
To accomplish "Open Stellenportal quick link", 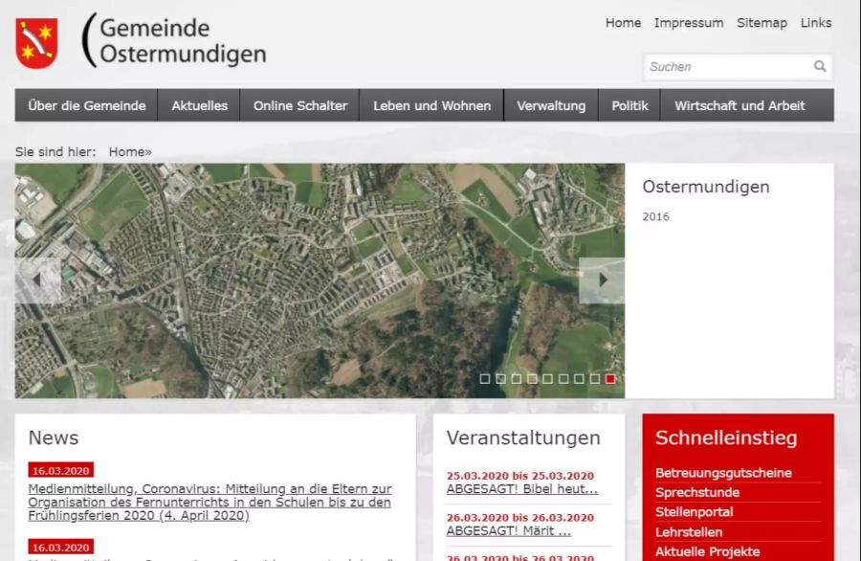I will coord(695,512).
